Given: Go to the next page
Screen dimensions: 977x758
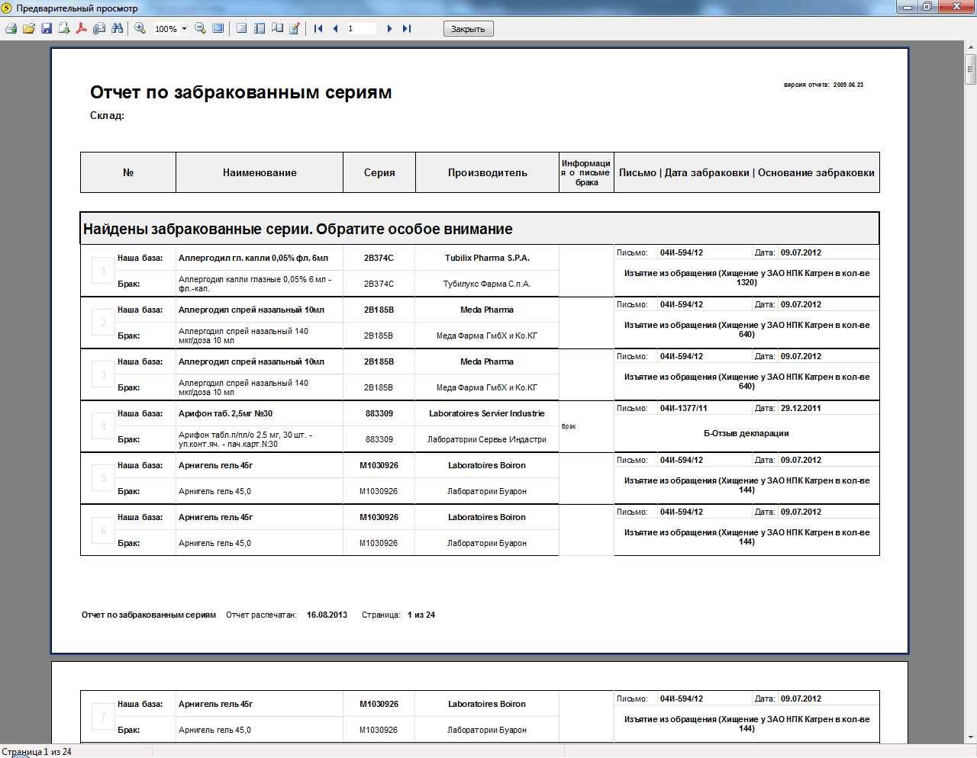Looking at the screenshot, I should [x=389, y=28].
